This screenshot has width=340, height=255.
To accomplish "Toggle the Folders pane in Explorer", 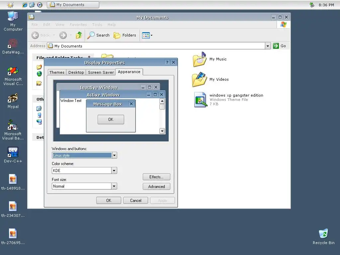I will 125,35.
